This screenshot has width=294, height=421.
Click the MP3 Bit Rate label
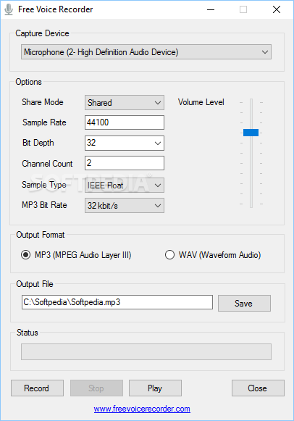[44, 205]
